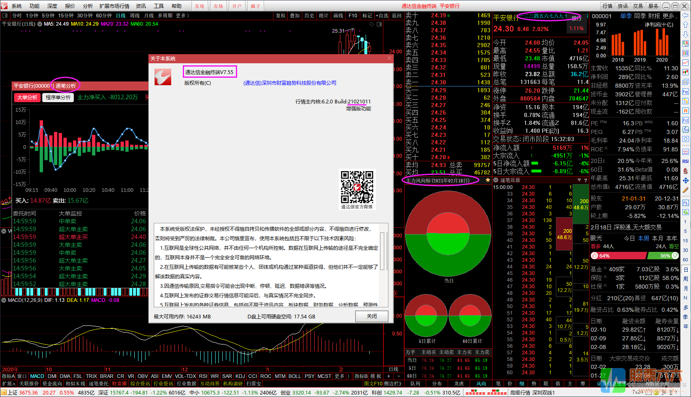Click the pencil drawing icon in sidebar

click(x=686, y=190)
